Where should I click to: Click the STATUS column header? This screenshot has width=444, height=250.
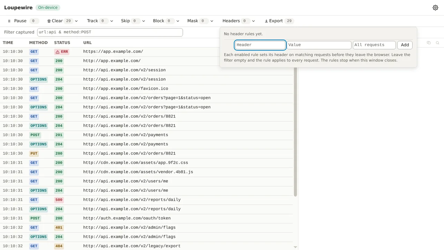tap(62, 43)
